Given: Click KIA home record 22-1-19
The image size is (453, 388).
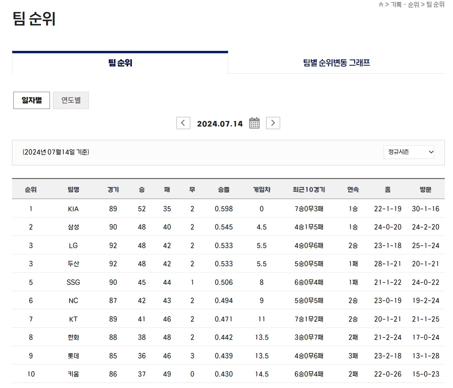Looking at the screenshot, I should click(388, 209).
